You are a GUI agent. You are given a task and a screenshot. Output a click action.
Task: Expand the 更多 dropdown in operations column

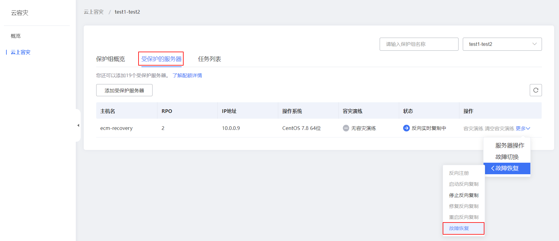522,128
